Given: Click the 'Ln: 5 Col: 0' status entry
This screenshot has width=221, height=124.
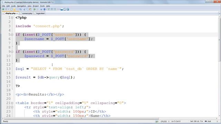Looking at the screenshot, I should pyautogui.click(x=176, y=121).
